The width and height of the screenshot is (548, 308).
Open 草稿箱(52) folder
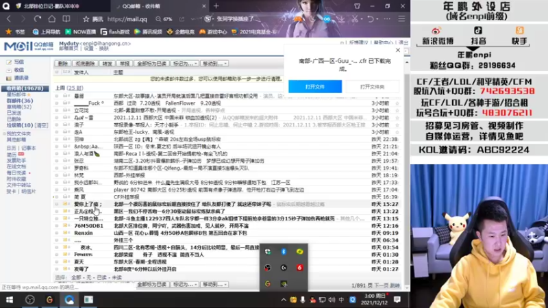coord(19,107)
